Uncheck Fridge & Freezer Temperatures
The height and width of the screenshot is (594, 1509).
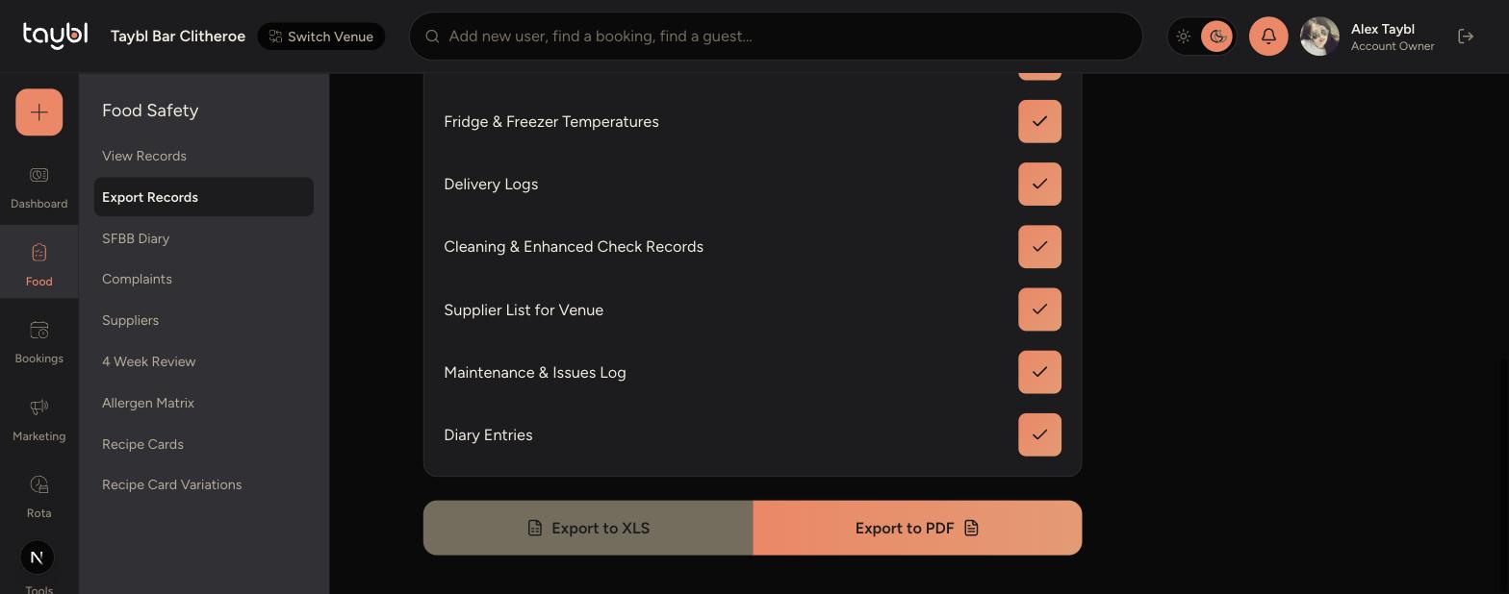coord(1039,121)
